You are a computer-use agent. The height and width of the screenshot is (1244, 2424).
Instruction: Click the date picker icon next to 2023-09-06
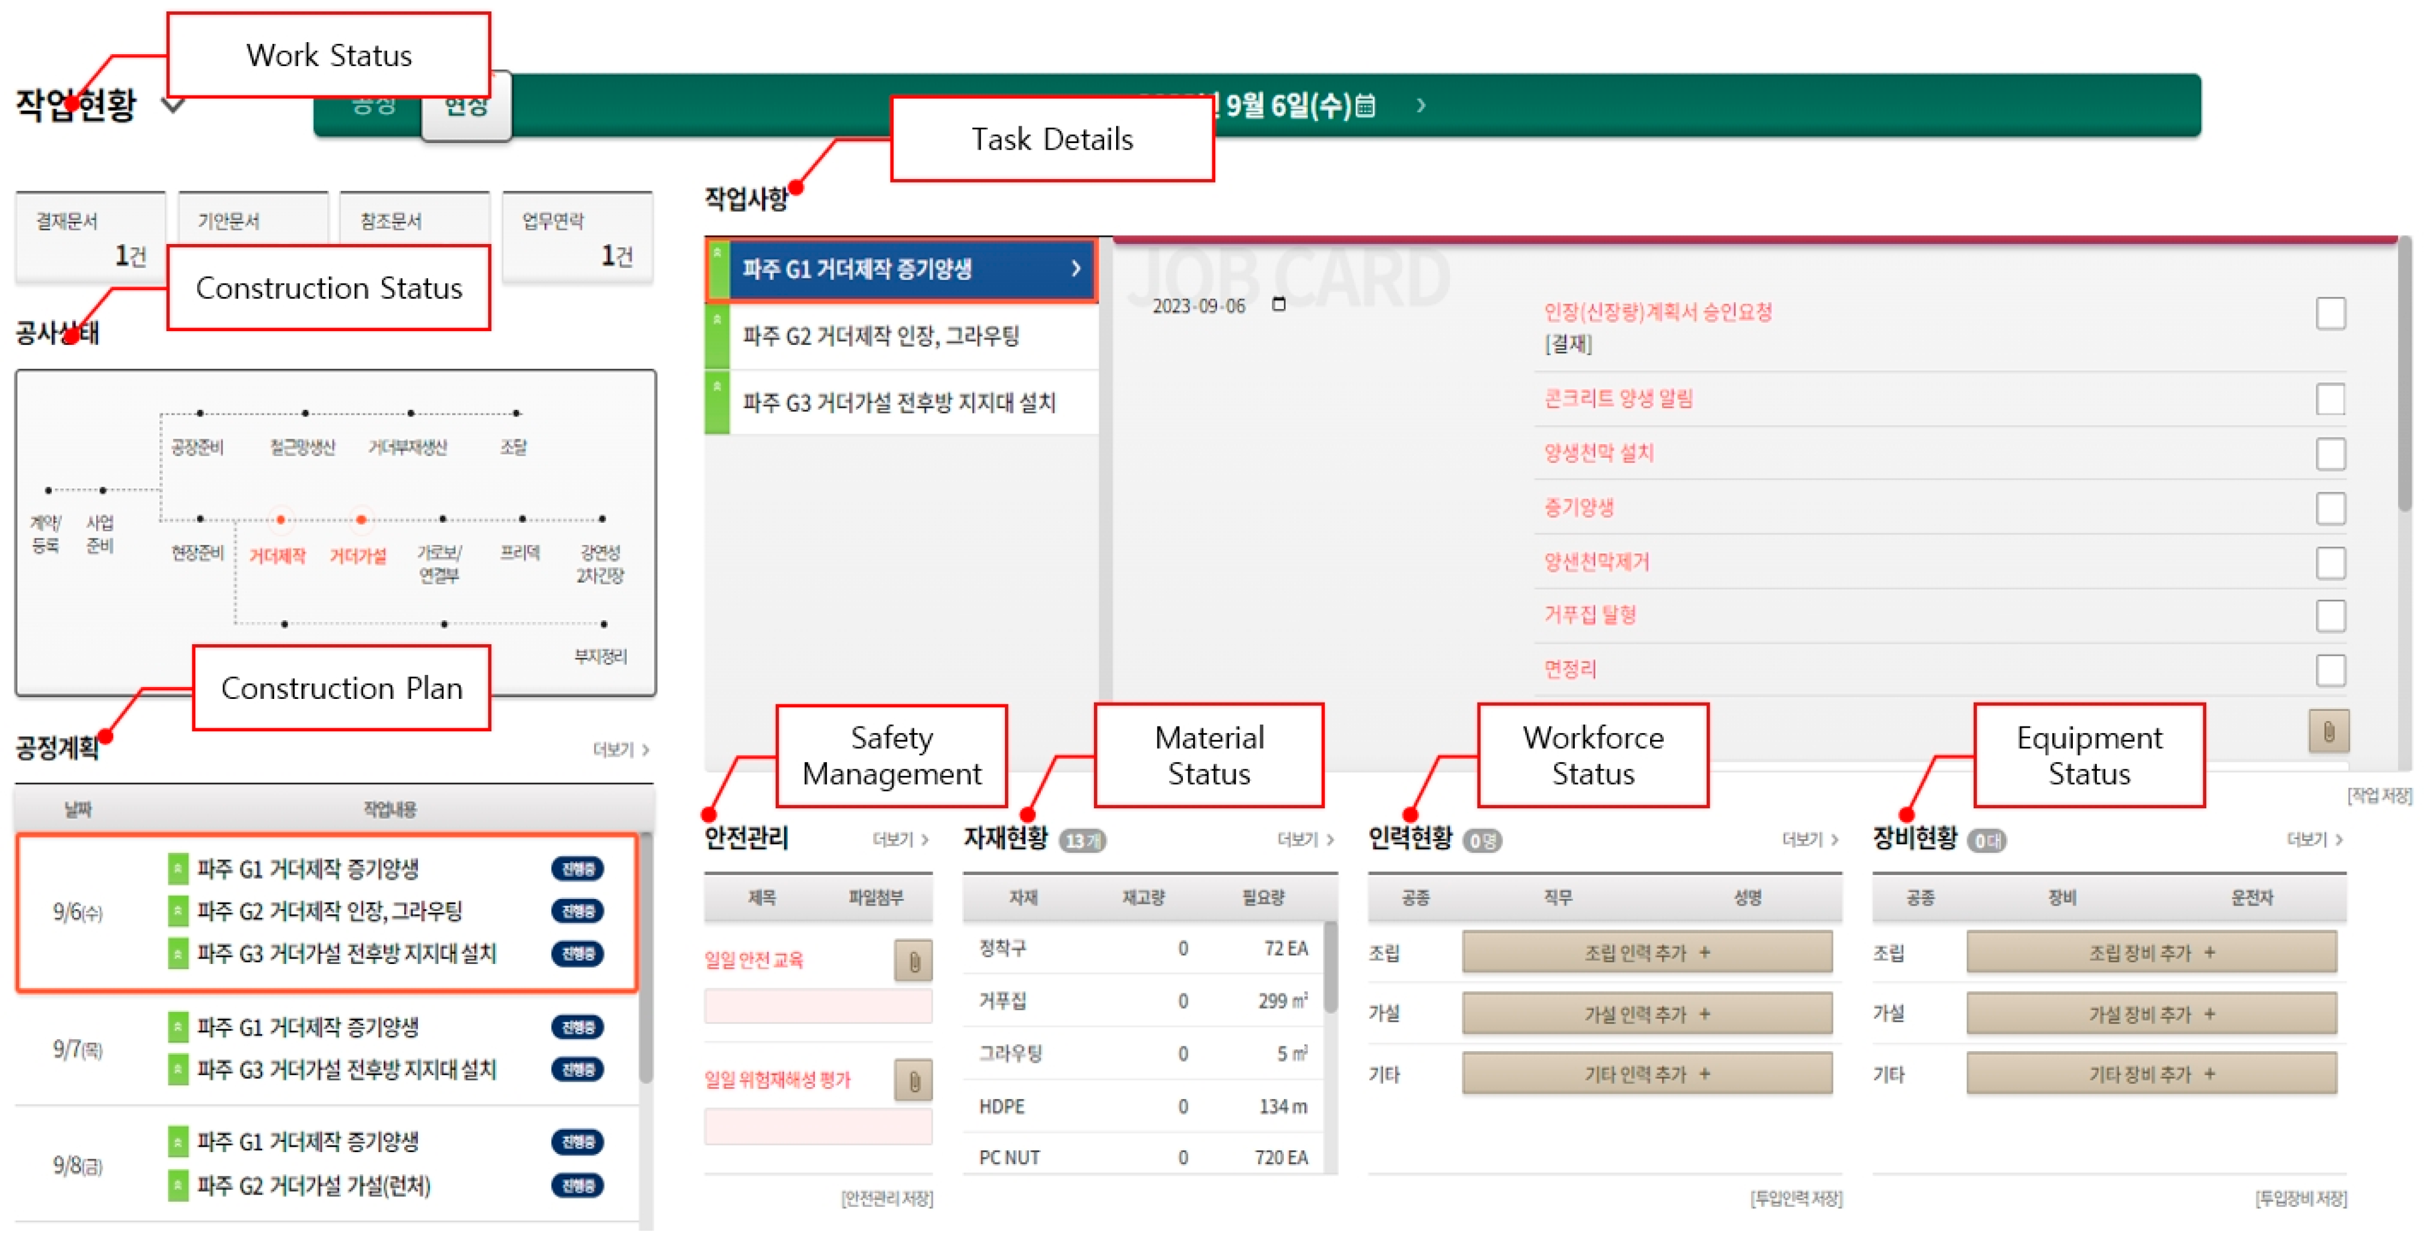1278,303
